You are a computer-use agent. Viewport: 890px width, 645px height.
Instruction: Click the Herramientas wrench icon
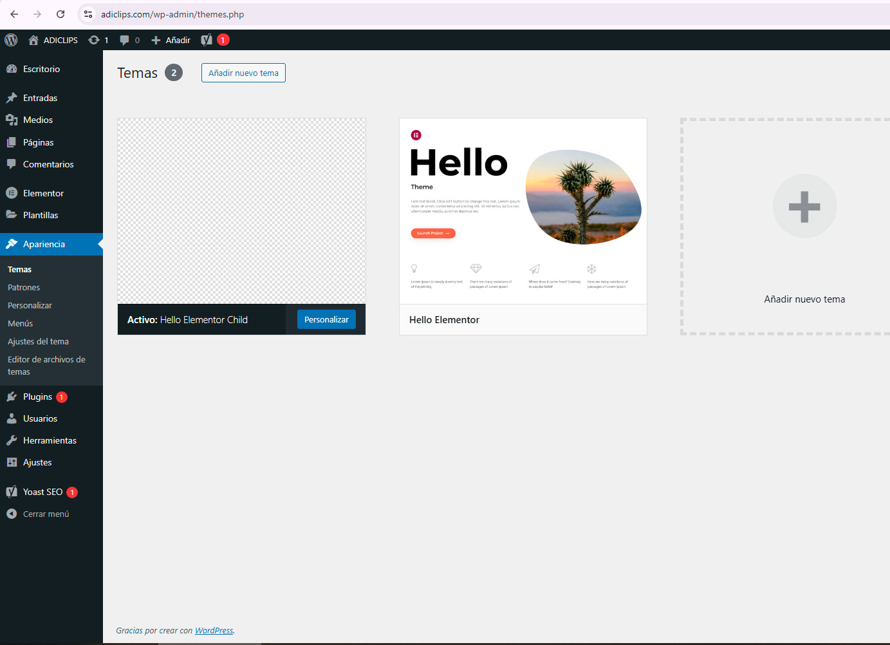(12, 440)
